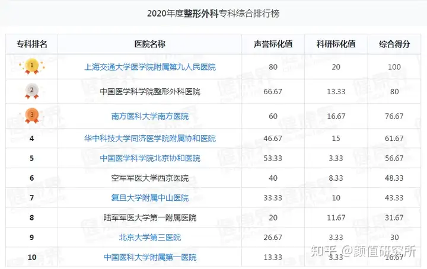The width and height of the screenshot is (427, 269).
Task: Click research value 11.67
Action: (336, 217)
